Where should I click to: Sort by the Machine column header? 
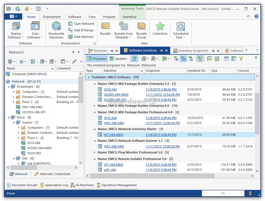(x=123, y=71)
